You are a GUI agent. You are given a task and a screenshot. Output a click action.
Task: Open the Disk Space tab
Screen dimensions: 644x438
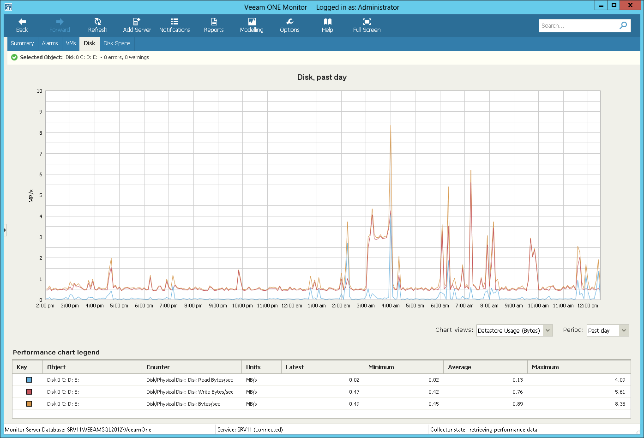(117, 43)
